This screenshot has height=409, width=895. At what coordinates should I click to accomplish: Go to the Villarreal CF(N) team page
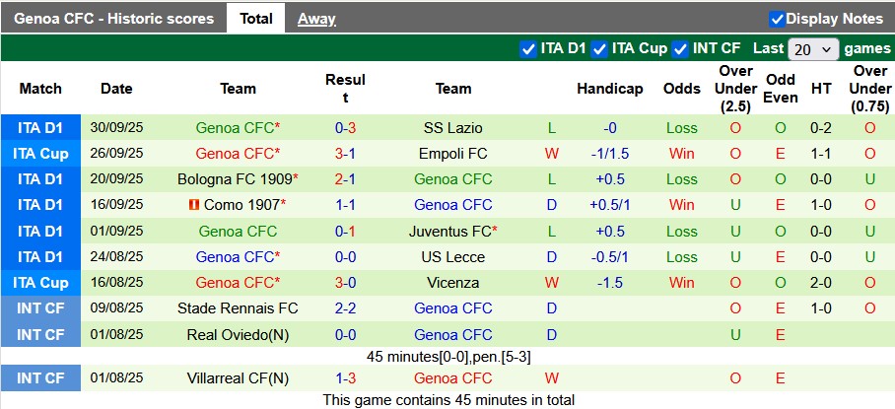(238, 378)
